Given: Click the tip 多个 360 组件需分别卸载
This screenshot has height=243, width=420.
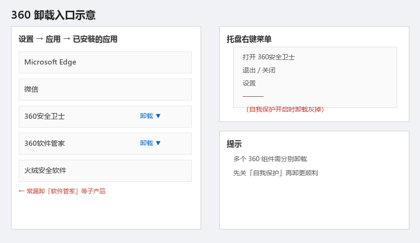Looking at the screenshot, I should coord(270,159).
